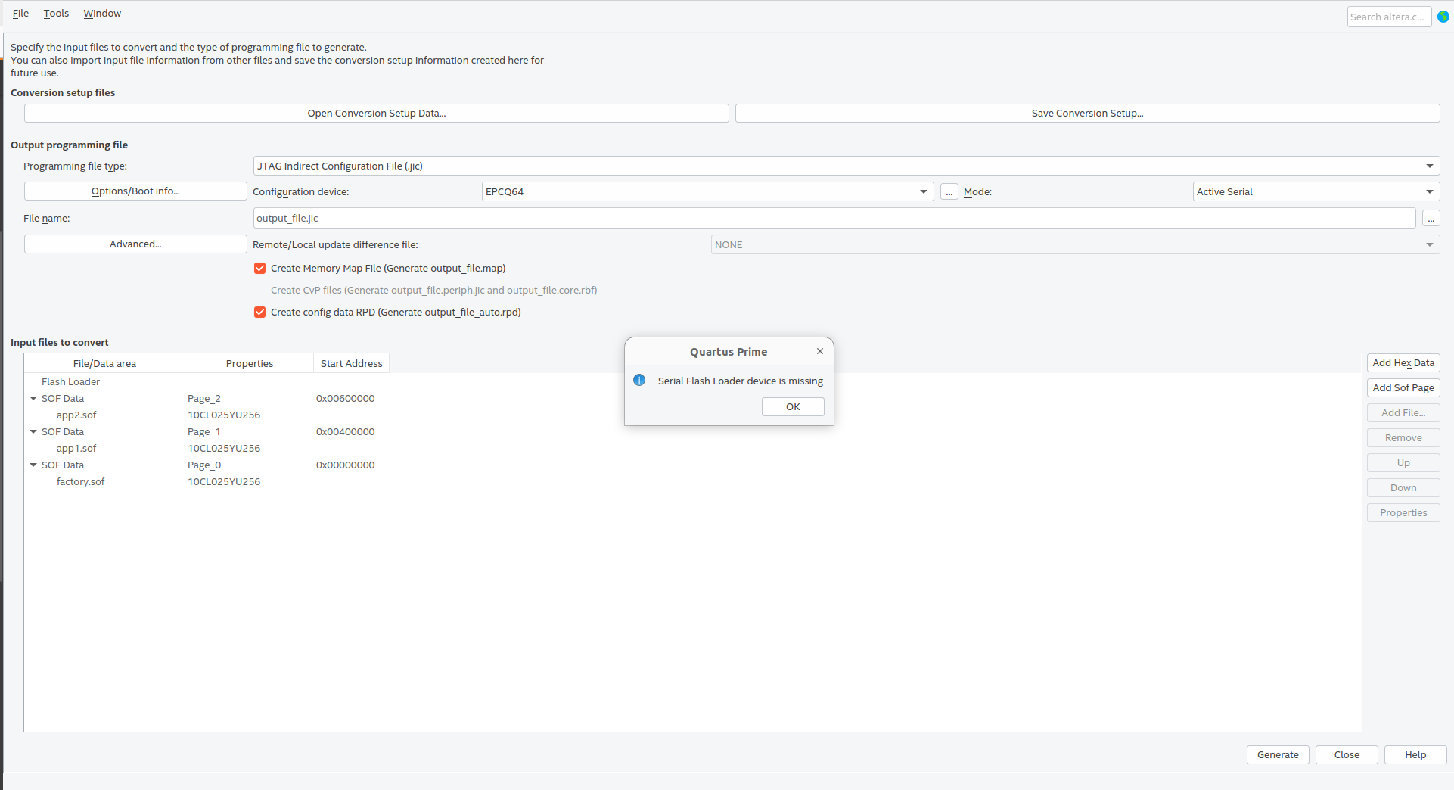Click Add Sof Page button

1403,388
